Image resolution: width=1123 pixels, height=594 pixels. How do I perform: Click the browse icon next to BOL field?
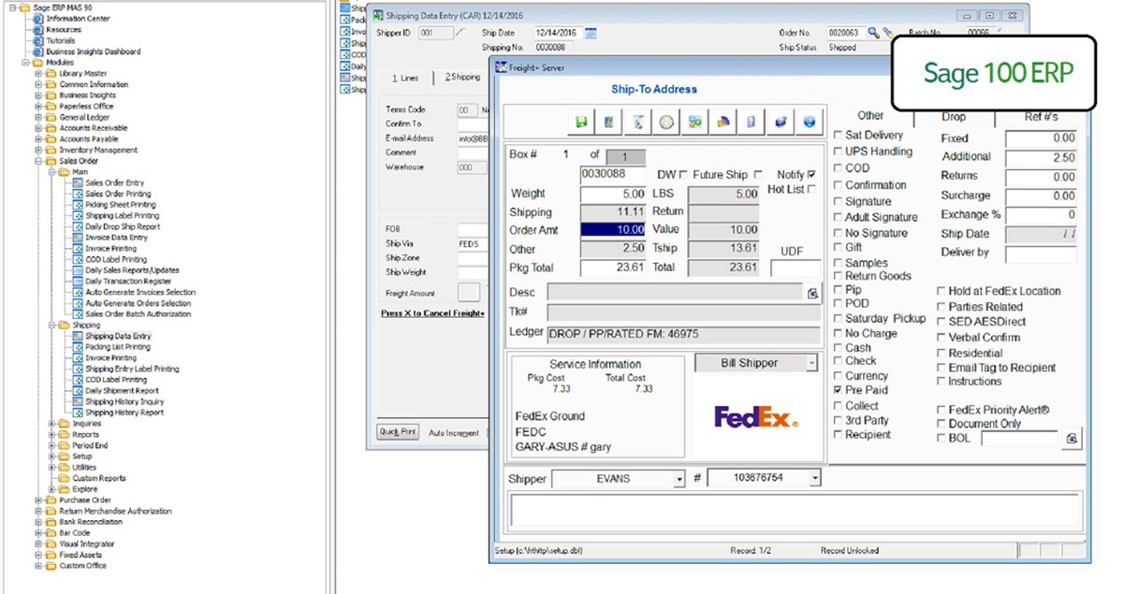[x=1072, y=438]
